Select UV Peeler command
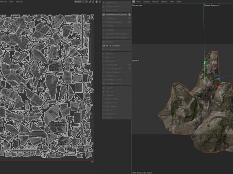 pyautogui.click(x=116, y=30)
